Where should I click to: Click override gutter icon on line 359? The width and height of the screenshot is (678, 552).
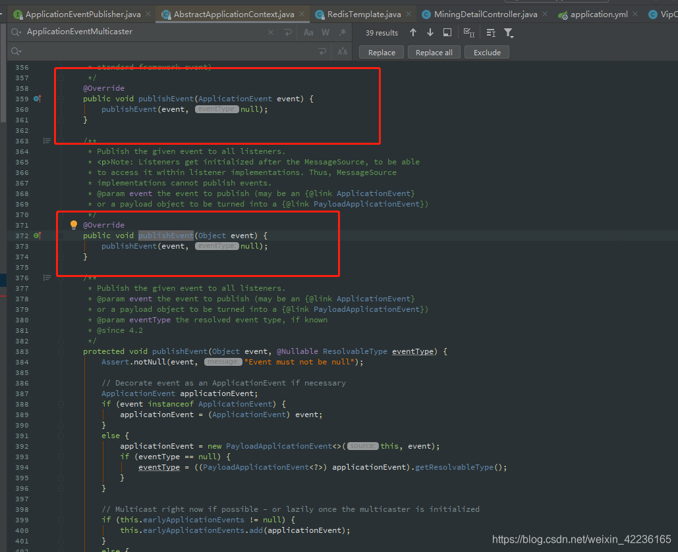click(37, 99)
